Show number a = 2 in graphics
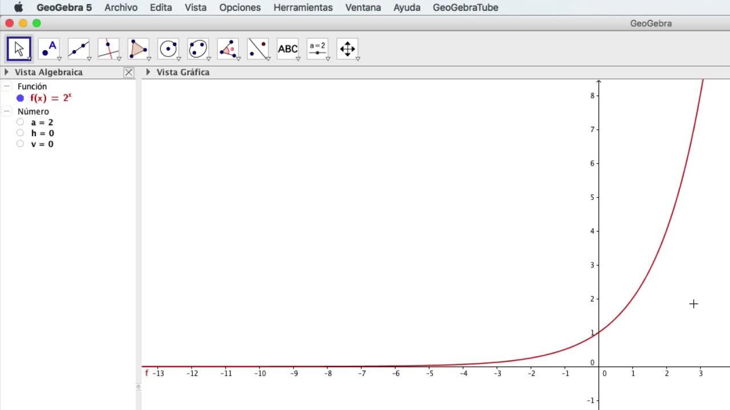The width and height of the screenshot is (730, 410). click(21, 122)
